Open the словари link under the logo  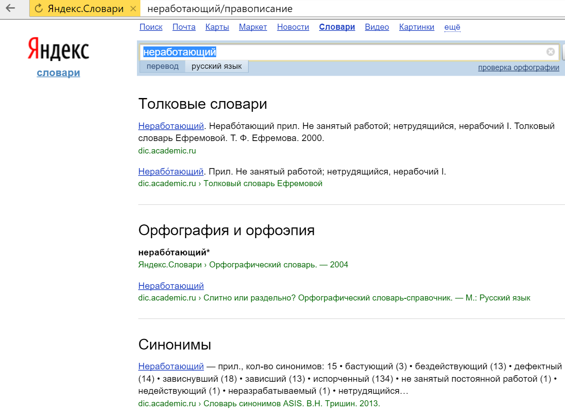pos(59,73)
